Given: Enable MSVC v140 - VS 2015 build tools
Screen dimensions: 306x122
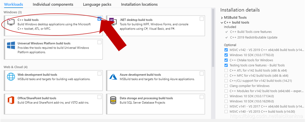Looking at the screenshot, I should 226,111.
